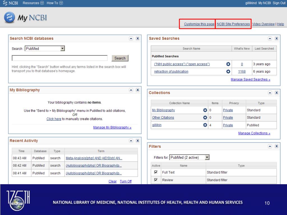Close the Recent Activity panel
Image resolution: width=287 pixels, height=215 pixels.
click(138, 141)
